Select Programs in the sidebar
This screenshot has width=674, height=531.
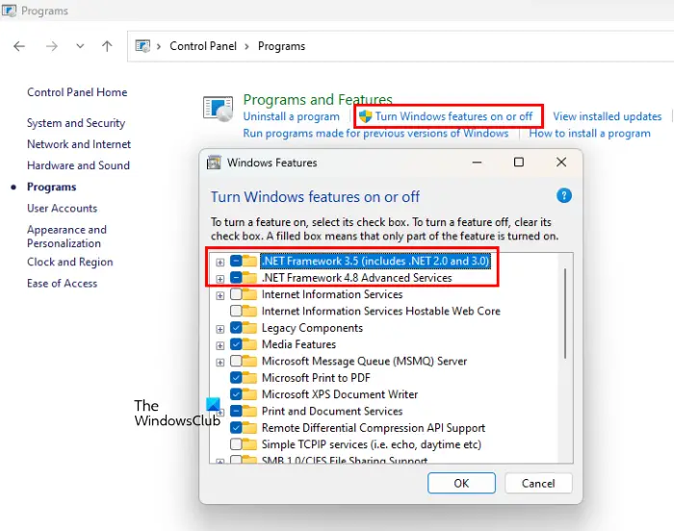tap(52, 187)
